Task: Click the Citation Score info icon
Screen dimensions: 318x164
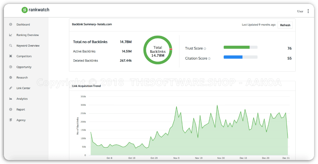Action: pos(209,59)
